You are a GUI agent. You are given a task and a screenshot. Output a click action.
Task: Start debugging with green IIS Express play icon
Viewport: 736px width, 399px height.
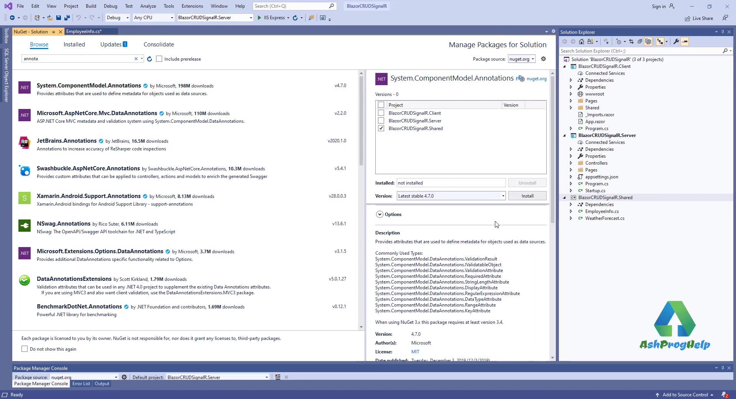[x=260, y=18]
